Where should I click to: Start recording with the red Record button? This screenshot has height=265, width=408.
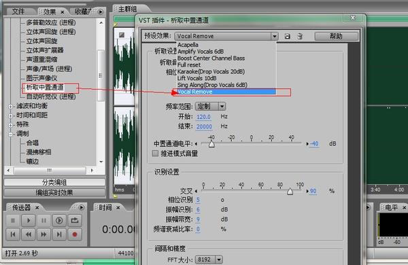(75, 234)
